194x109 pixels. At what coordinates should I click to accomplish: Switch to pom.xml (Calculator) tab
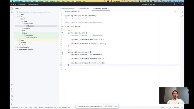67,8
